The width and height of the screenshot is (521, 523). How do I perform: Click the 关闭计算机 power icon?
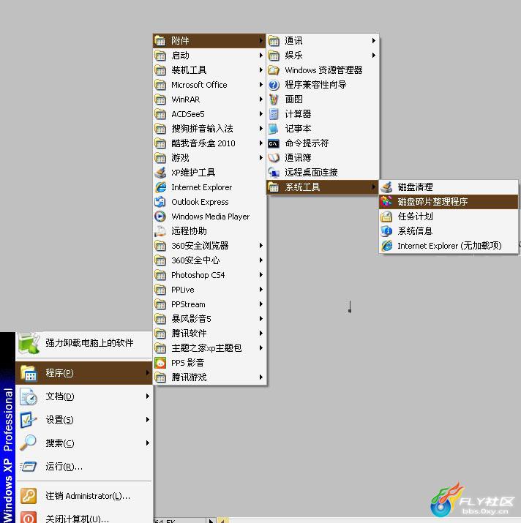click(29, 517)
